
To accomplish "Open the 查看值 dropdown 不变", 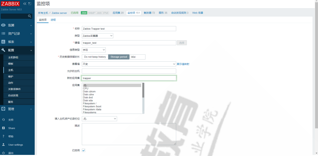I will (129, 64).
